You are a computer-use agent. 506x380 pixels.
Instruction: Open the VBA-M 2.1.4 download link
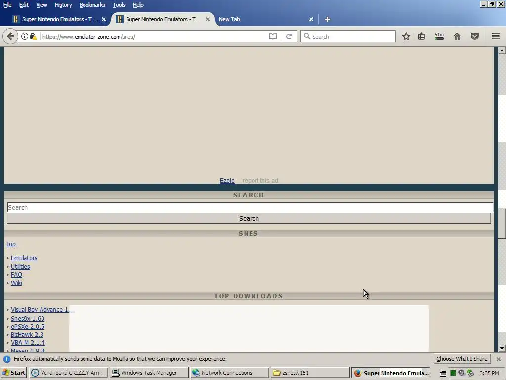tap(28, 343)
